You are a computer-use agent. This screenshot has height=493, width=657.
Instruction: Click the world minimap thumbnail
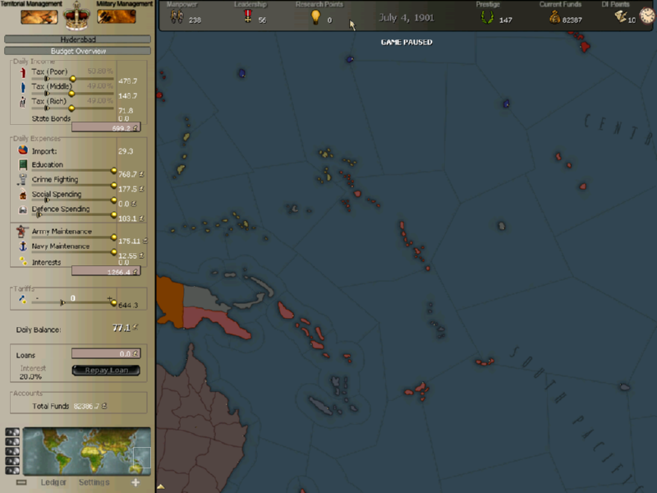click(x=87, y=451)
